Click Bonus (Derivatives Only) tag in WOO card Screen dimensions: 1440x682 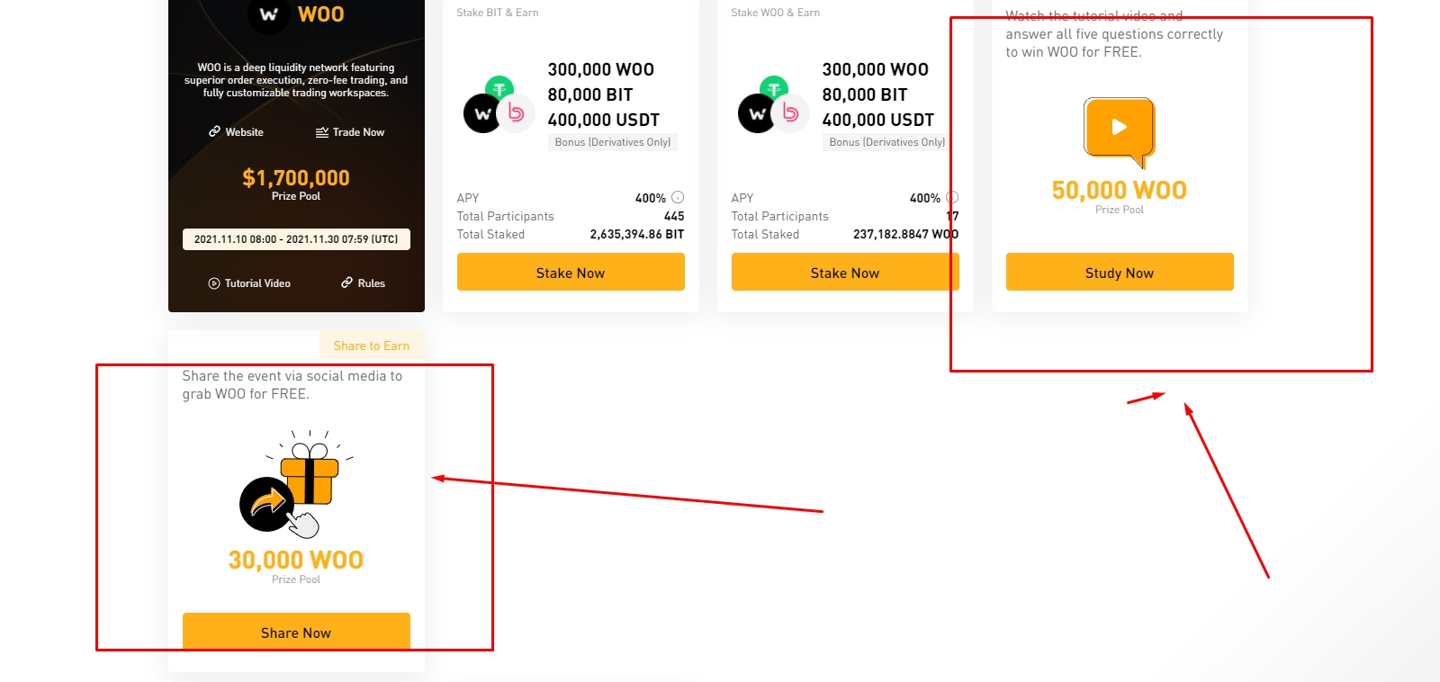[886, 142]
